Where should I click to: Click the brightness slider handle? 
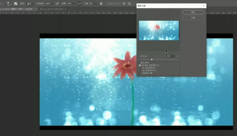pos(152,59)
